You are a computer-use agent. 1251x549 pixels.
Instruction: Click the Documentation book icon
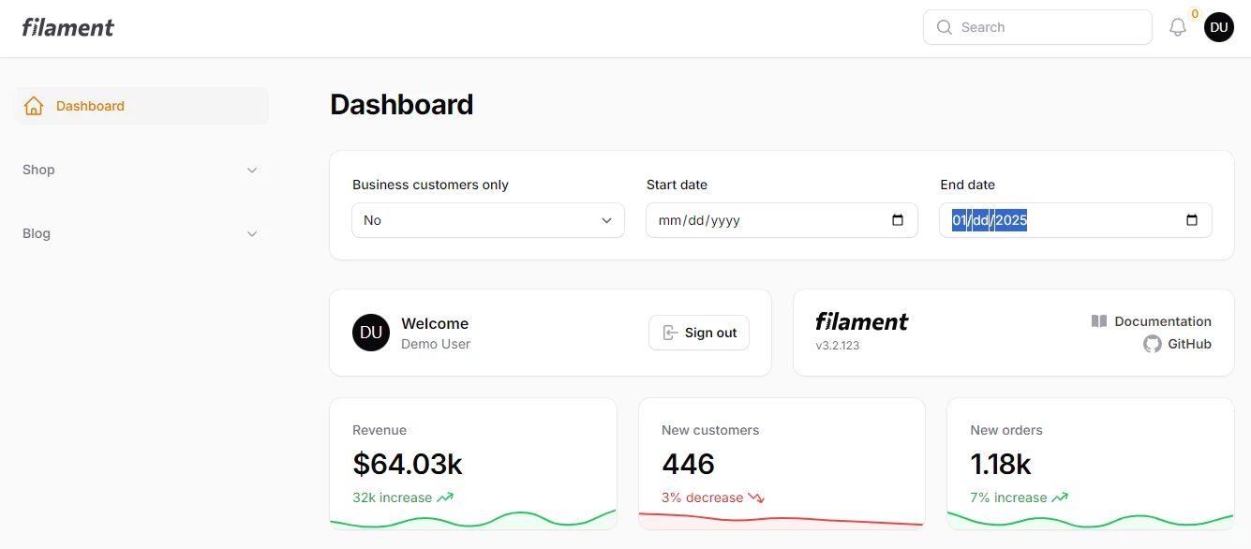[1099, 321]
